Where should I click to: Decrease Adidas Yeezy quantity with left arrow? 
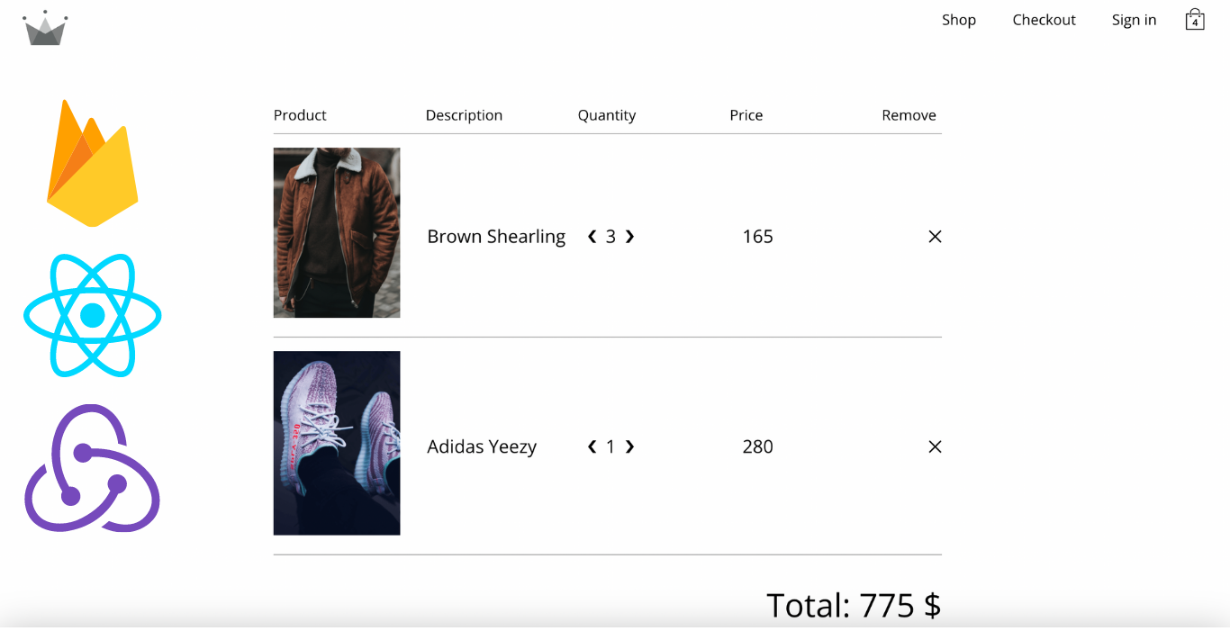point(592,446)
